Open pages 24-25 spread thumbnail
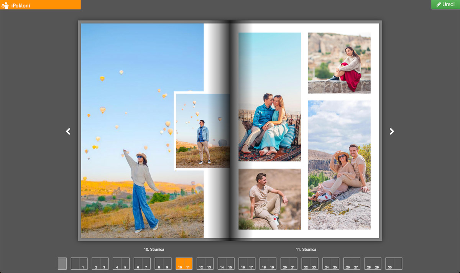460x273 pixels. (x=331, y=263)
